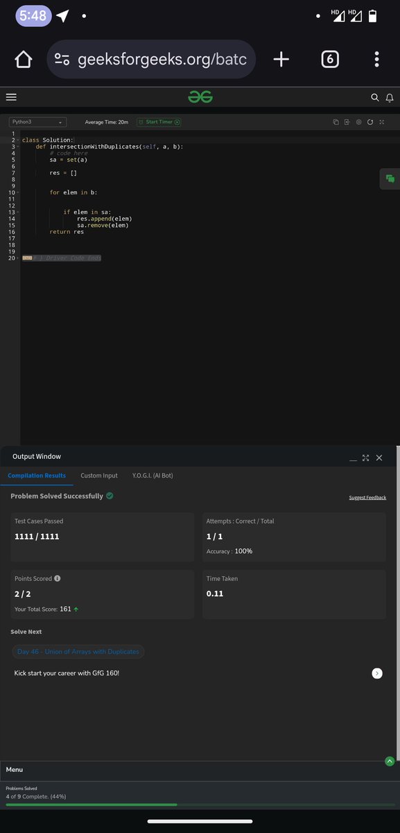Tap the arrow on GfG 160 banner
Screen dimensions: 400x833
tap(377, 673)
